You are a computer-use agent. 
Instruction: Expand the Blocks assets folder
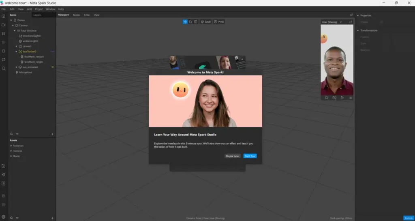(x=11, y=156)
